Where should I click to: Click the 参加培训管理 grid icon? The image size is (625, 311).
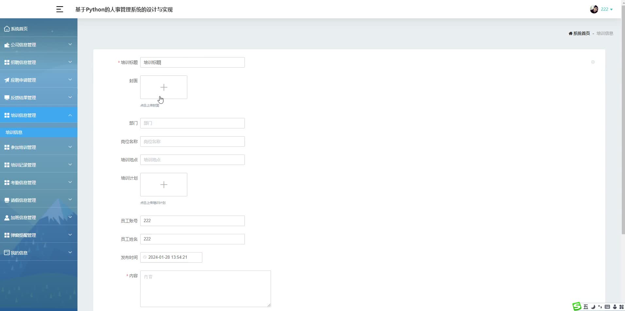click(x=7, y=147)
